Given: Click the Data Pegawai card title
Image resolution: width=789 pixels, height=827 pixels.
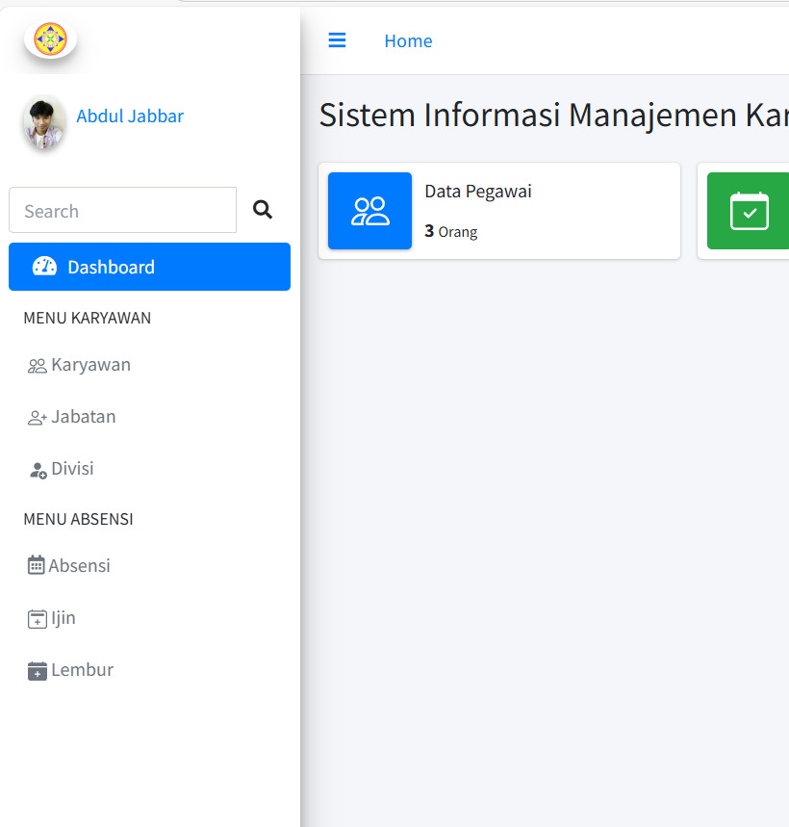Looking at the screenshot, I should pos(478,192).
